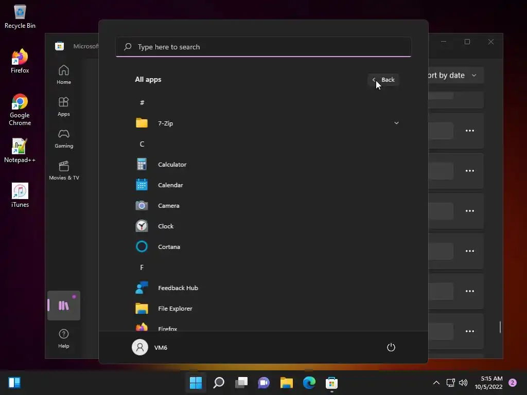Launch the Clock app
The image size is (527, 395).
pyautogui.click(x=267, y=226)
